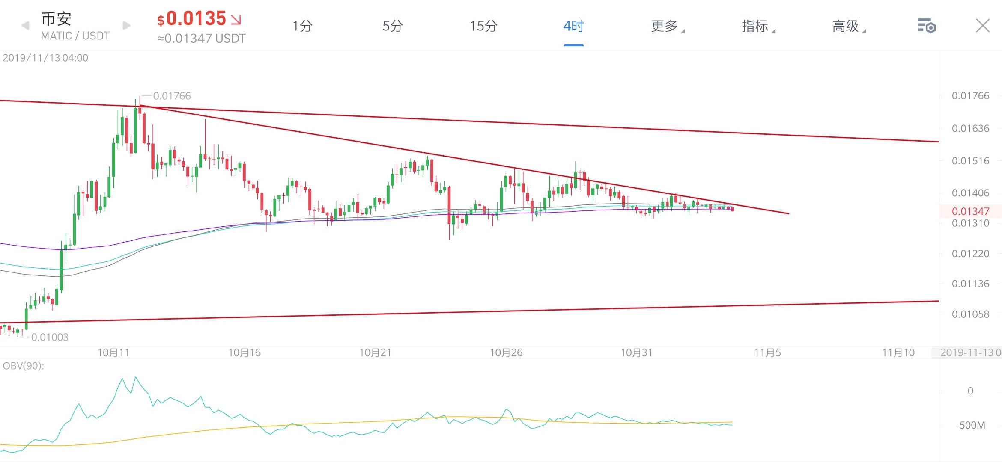
Task: Select the 5分 timeframe
Action: point(393,26)
